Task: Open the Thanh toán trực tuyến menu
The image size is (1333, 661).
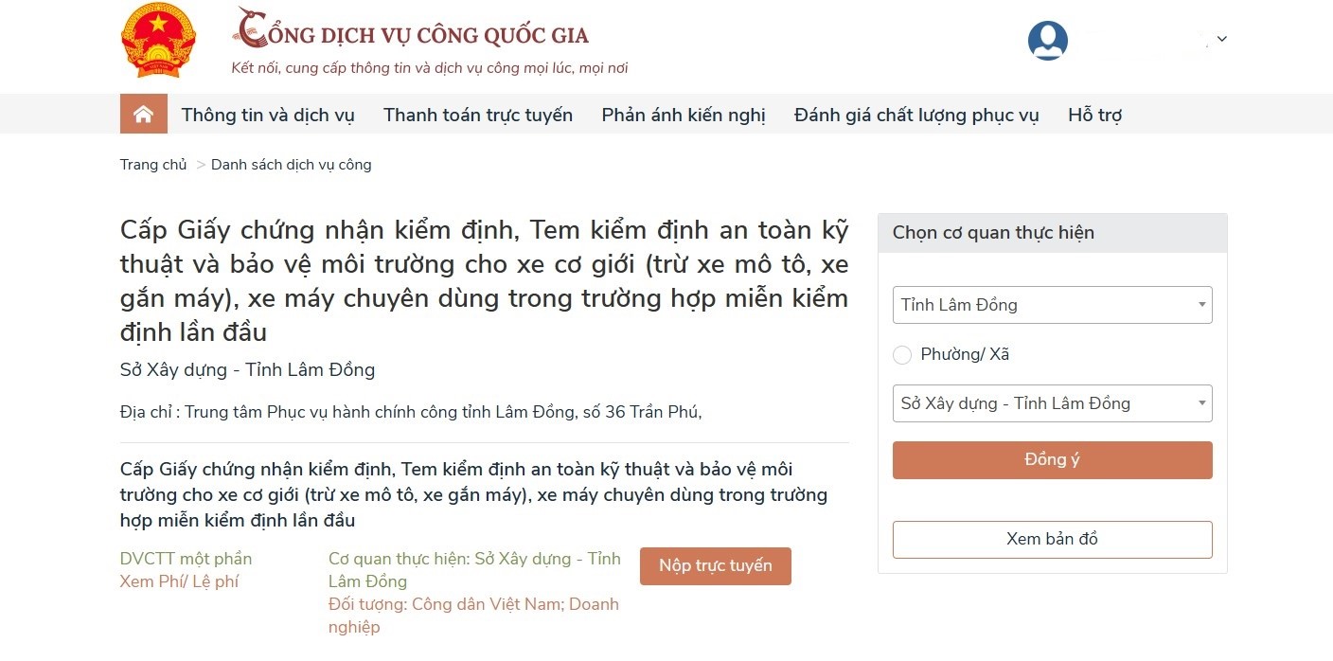Action: pyautogui.click(x=478, y=116)
